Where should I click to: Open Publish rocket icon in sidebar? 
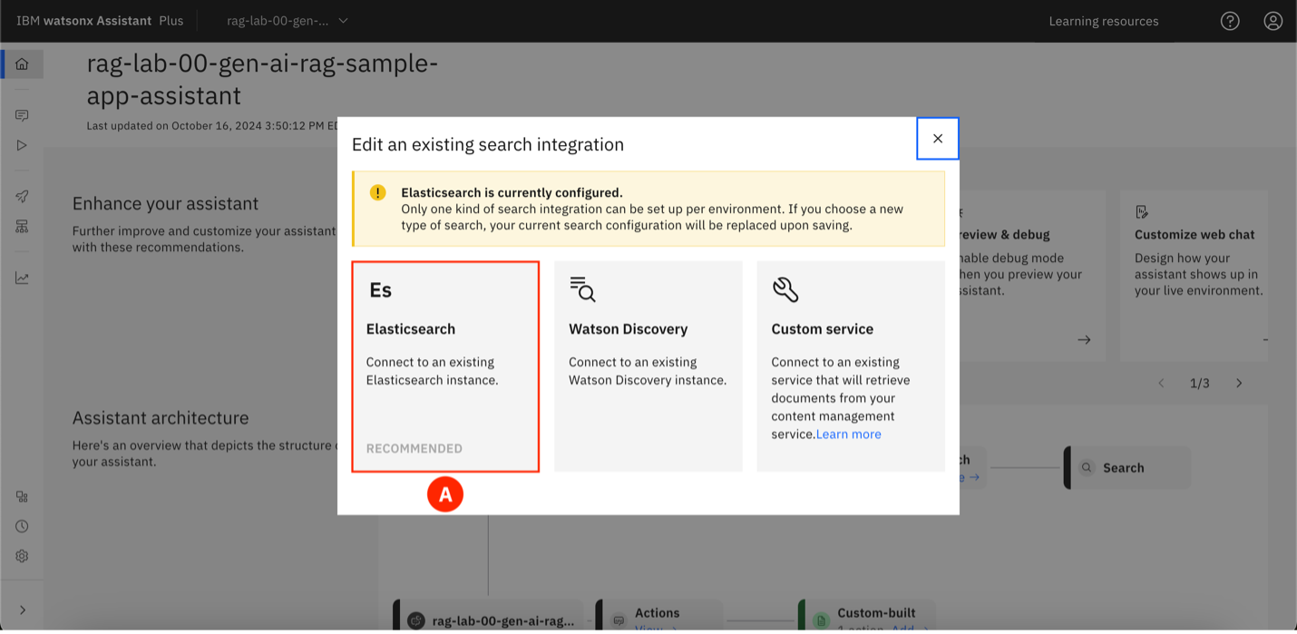click(22, 197)
